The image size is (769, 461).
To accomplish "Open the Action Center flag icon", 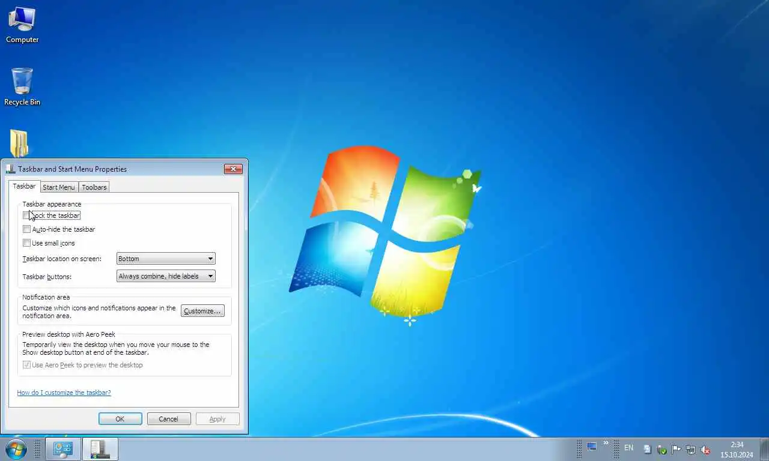I will click(676, 449).
